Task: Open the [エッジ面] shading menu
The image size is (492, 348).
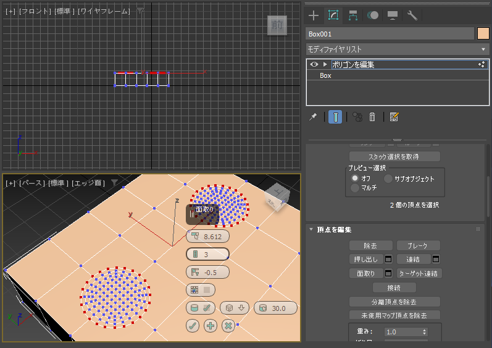Action: point(88,183)
